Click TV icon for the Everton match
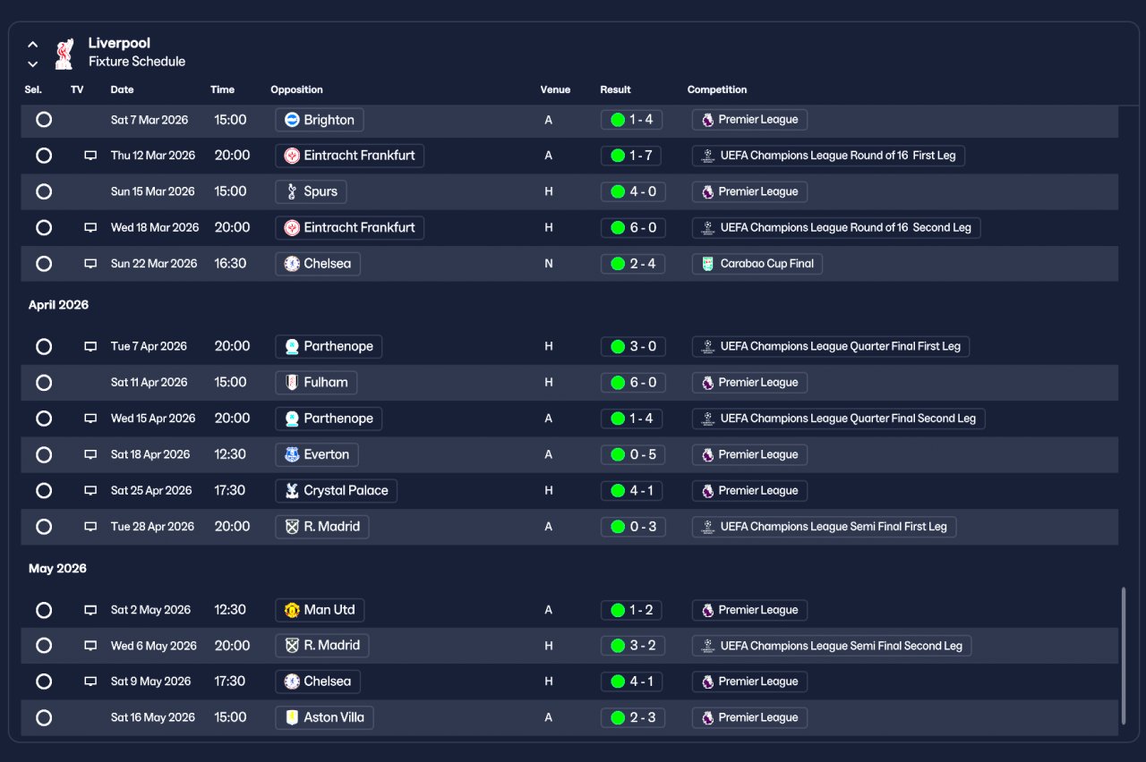 (90, 454)
